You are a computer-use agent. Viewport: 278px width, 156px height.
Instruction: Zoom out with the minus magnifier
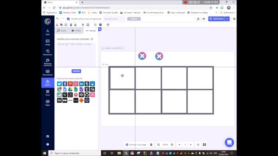click(159, 145)
